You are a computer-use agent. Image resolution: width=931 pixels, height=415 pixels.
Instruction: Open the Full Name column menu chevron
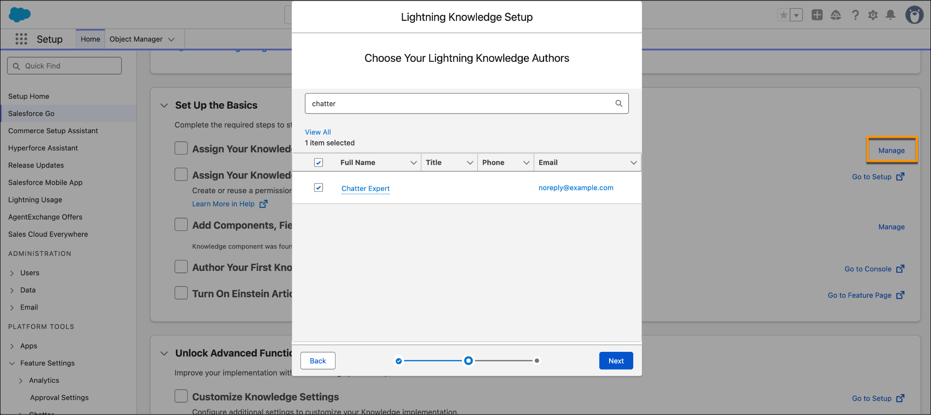[x=414, y=163]
